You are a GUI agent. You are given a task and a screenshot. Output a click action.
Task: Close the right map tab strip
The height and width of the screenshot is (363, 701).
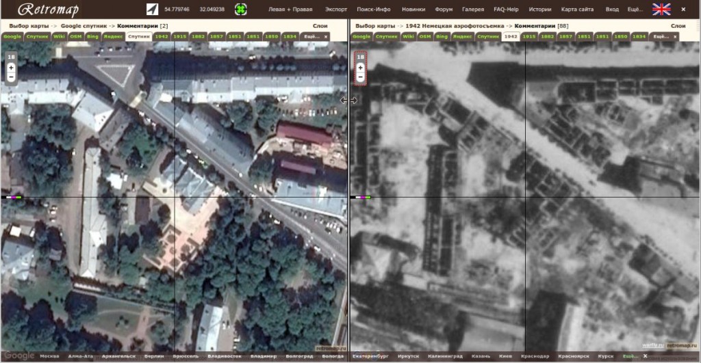point(674,37)
